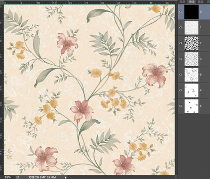Select channel 6 thumbnail
The height and width of the screenshot is (179, 210).
pos(192,75)
